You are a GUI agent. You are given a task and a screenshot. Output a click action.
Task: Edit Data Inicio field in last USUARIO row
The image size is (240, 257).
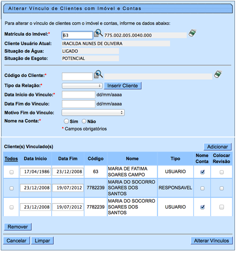pyautogui.click(x=36, y=207)
